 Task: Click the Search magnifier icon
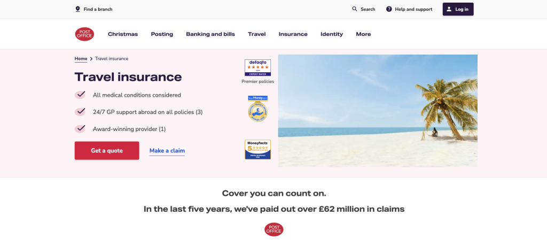355,9
